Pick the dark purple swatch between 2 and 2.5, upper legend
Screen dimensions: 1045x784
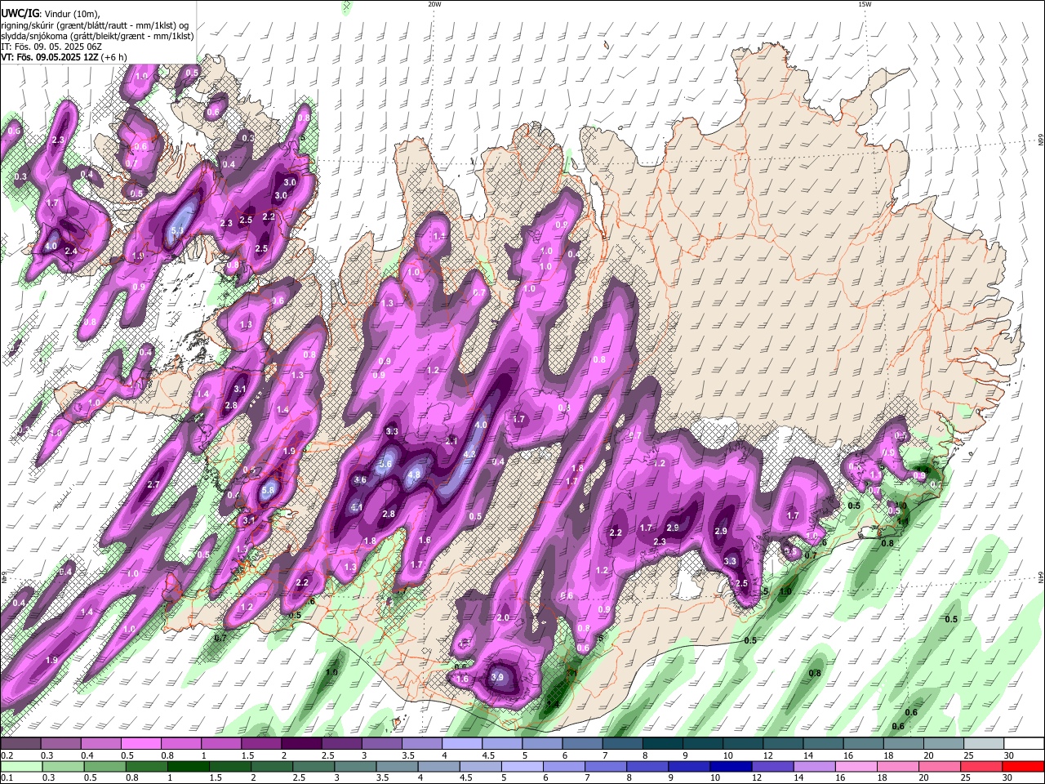pos(301,744)
